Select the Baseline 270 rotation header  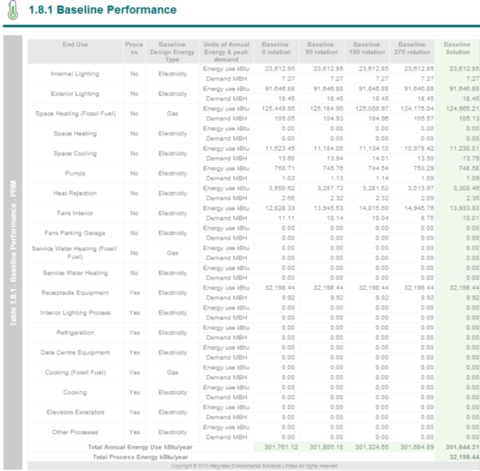pos(412,48)
